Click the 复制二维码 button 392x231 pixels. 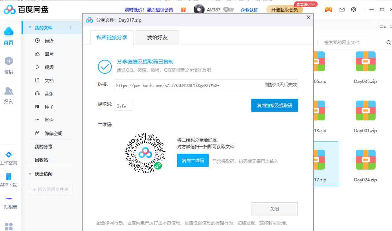[193, 160]
